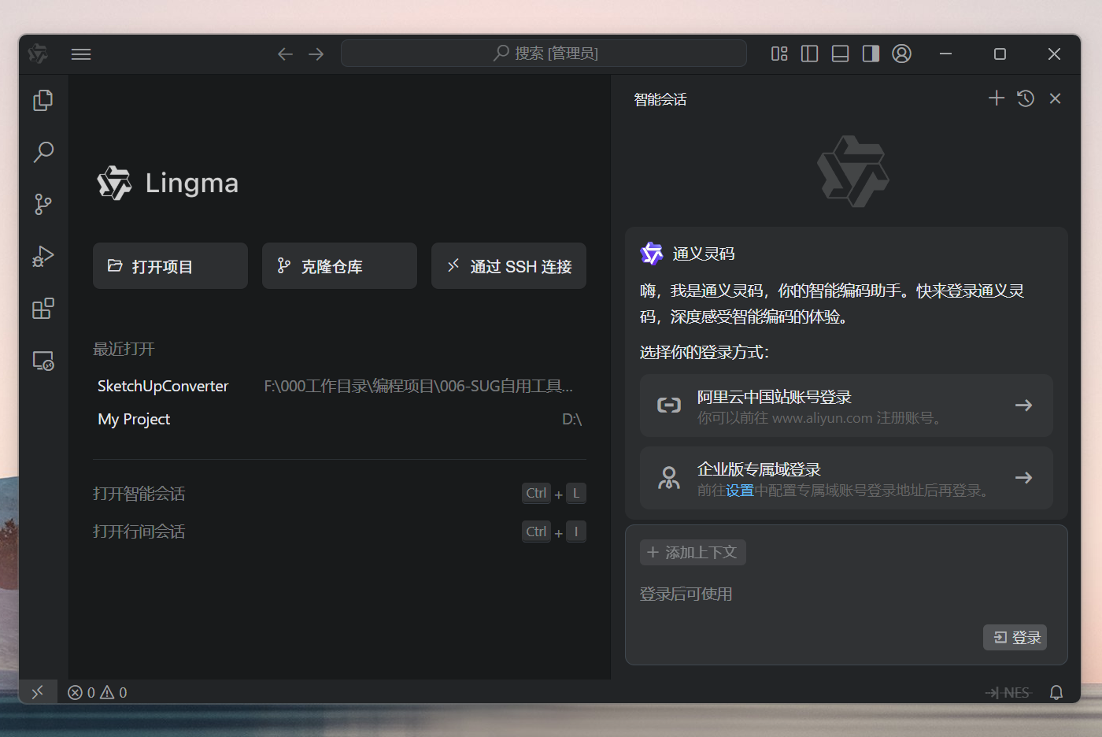Start a new chat with plus icon

pos(997,98)
